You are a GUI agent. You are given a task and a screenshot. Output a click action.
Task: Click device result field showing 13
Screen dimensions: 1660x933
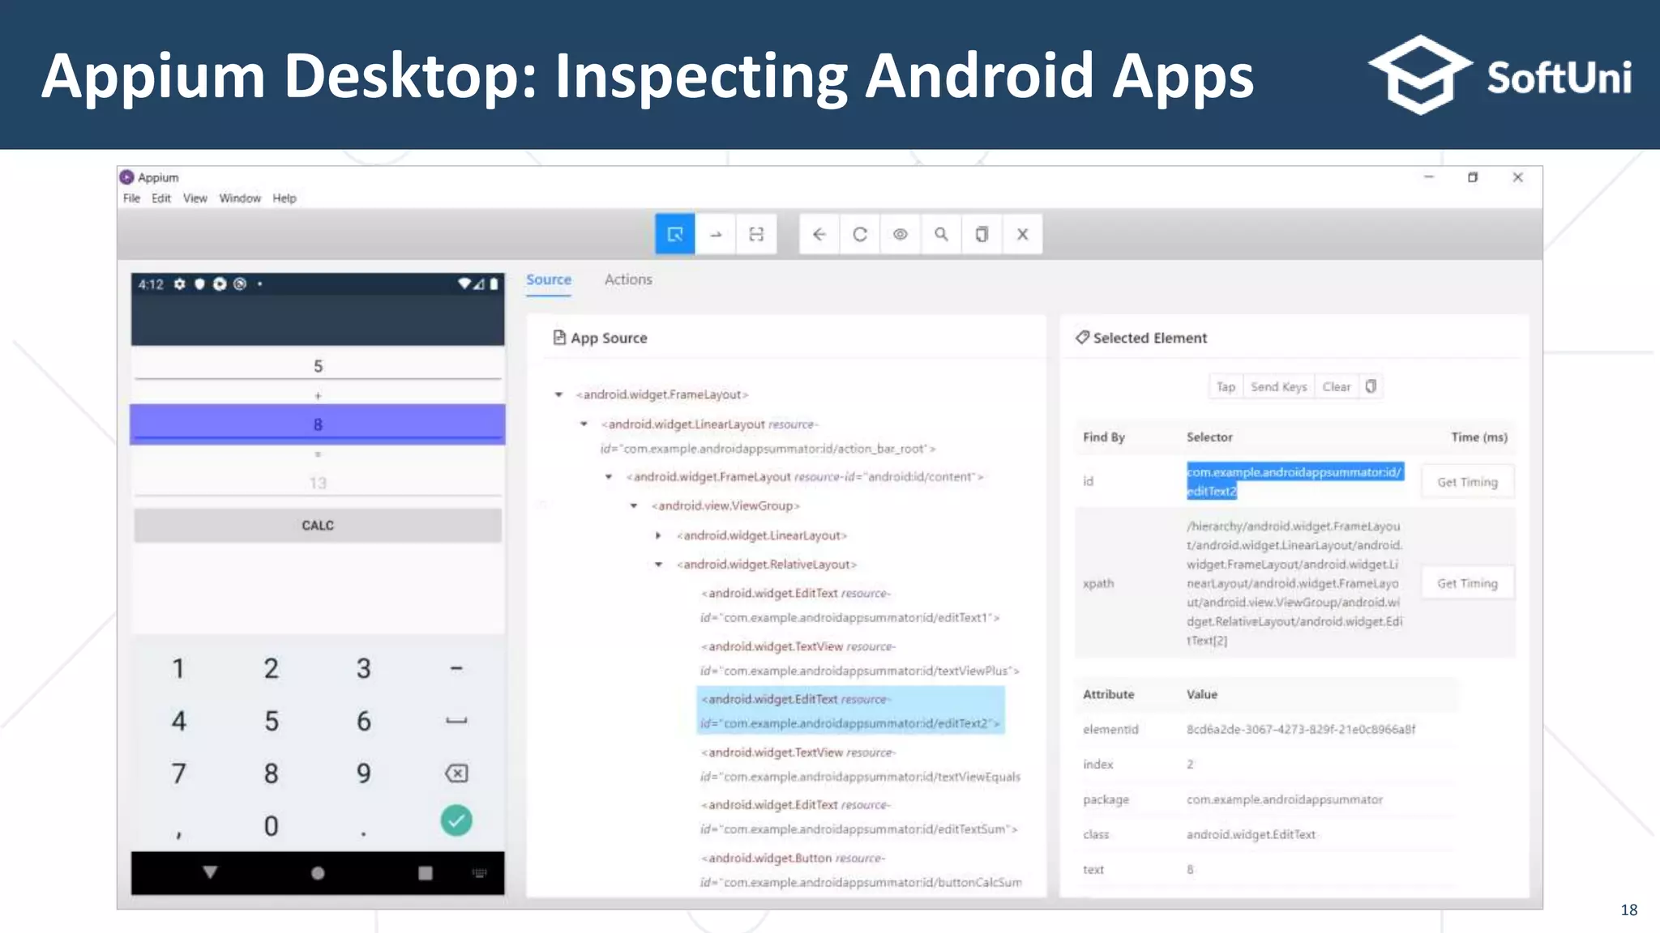[x=318, y=483]
